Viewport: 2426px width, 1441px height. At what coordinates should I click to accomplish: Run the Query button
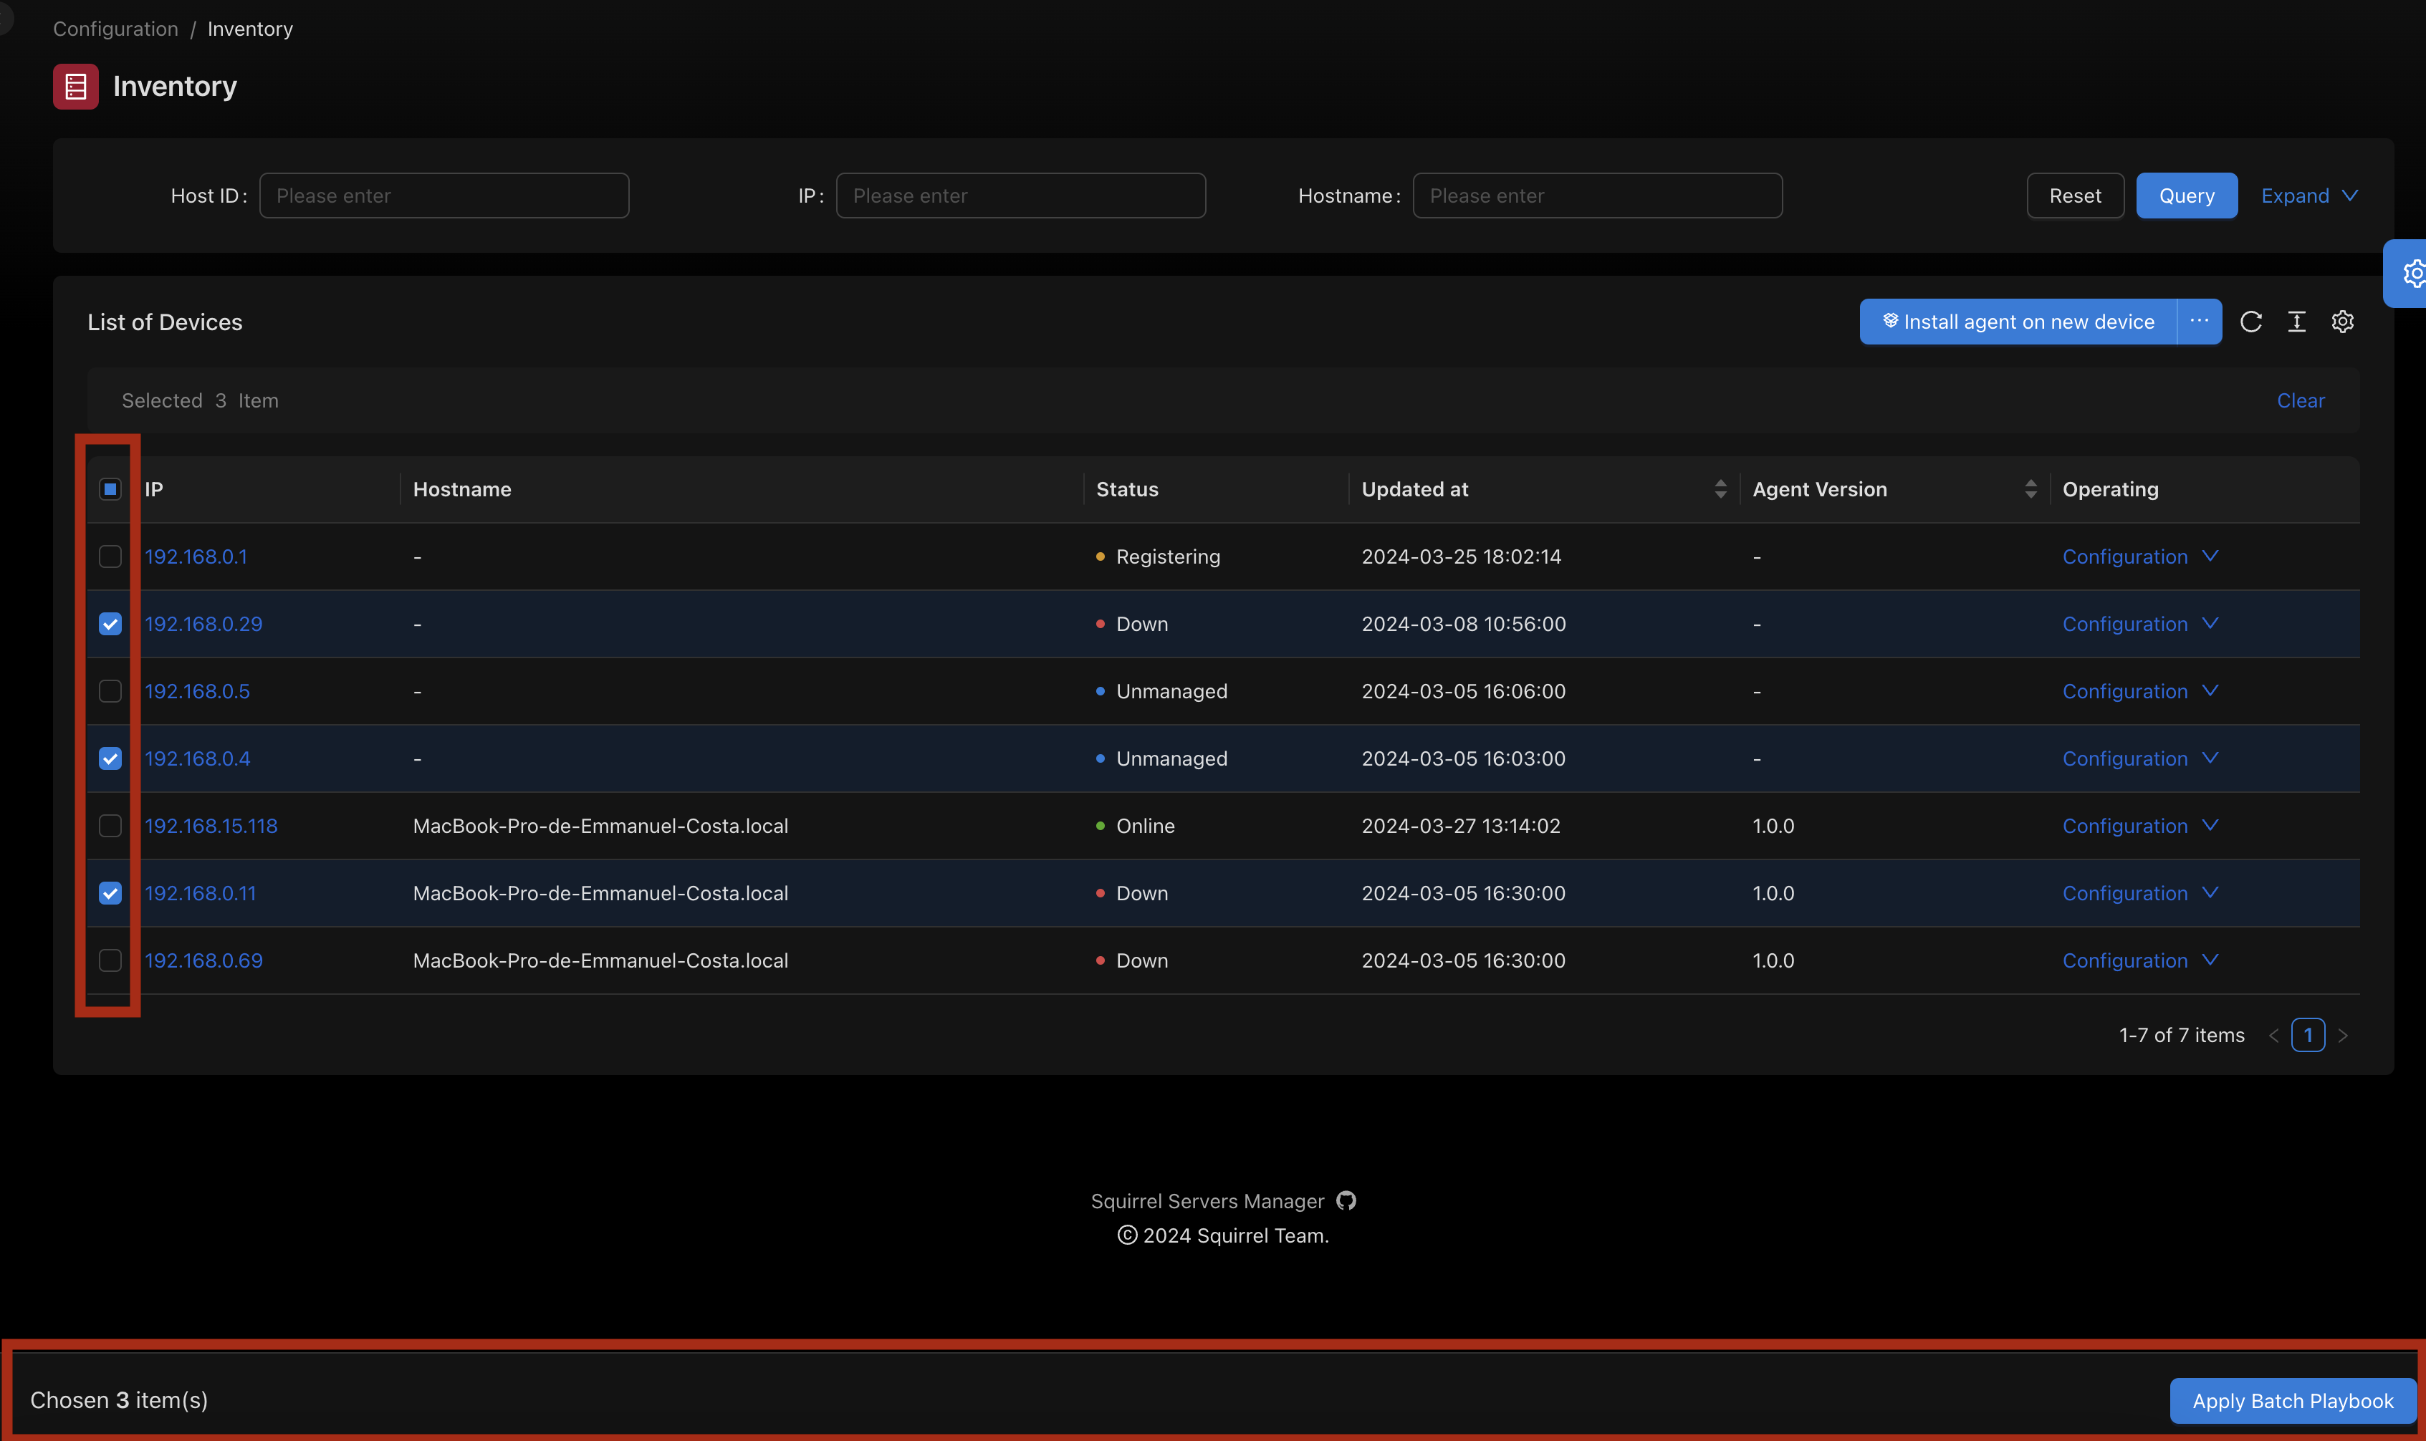[2186, 196]
